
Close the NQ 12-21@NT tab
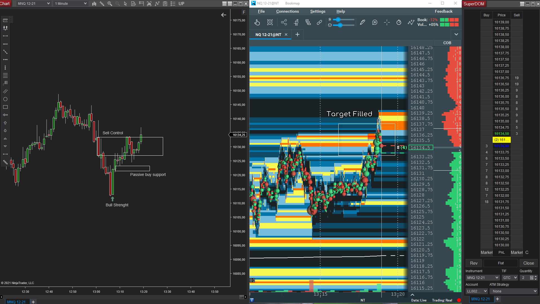tap(286, 35)
